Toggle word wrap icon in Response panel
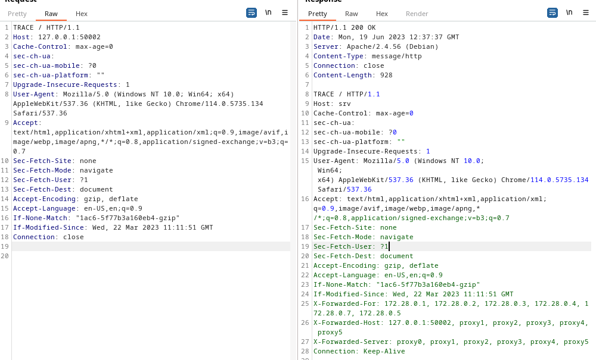Screen dimensions: 596x360 point(552,12)
